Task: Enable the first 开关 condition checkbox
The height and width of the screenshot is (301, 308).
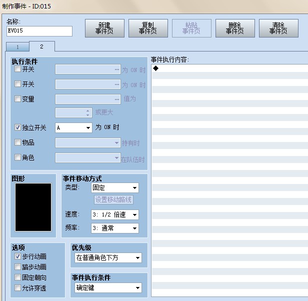Action: click(17, 69)
